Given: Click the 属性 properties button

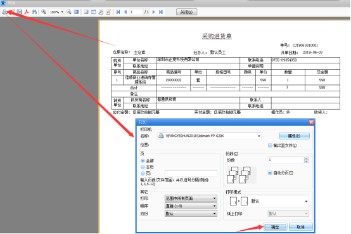Looking at the screenshot, I should [295, 136].
